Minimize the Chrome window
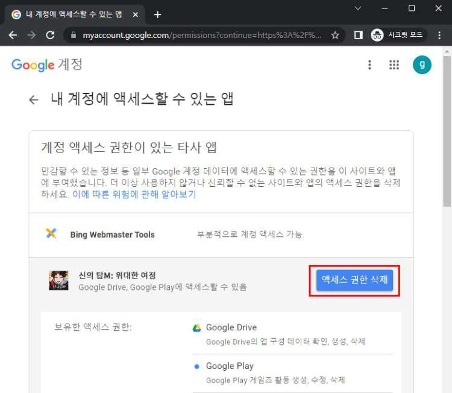452x393 pixels. 385,8
